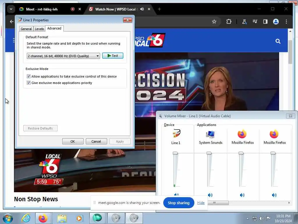This screenshot has width=298, height=224.
Task: Bookmark this page with the star icon
Action: (x=214, y=22)
